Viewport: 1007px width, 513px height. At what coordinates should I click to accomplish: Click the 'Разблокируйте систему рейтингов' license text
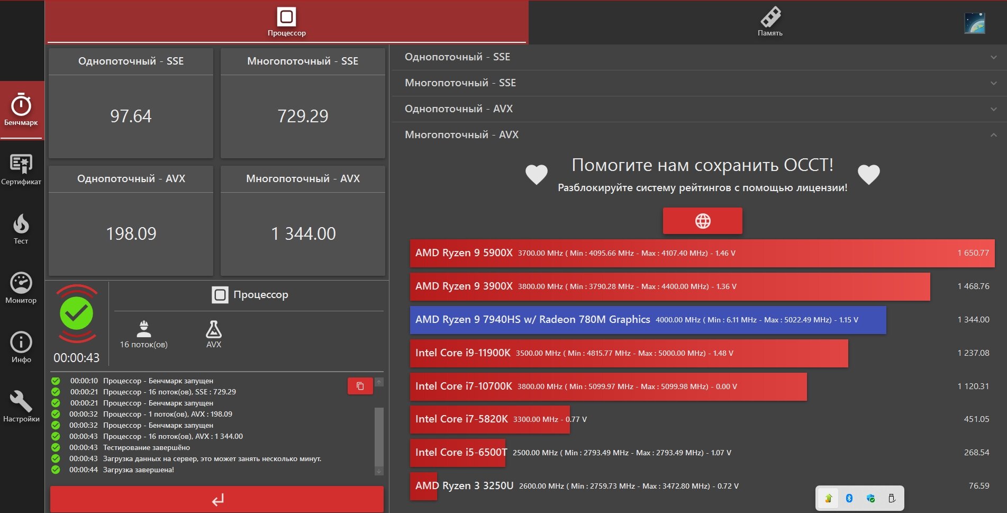click(703, 188)
